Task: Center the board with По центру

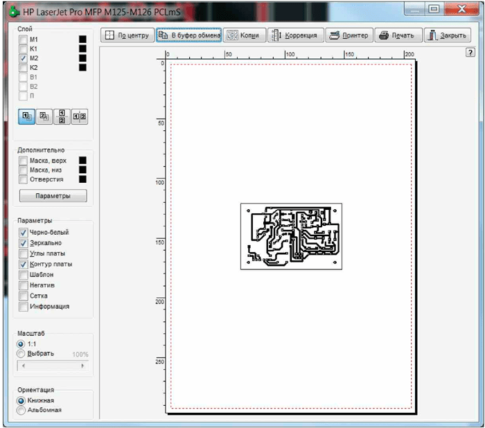Action: tap(127, 35)
